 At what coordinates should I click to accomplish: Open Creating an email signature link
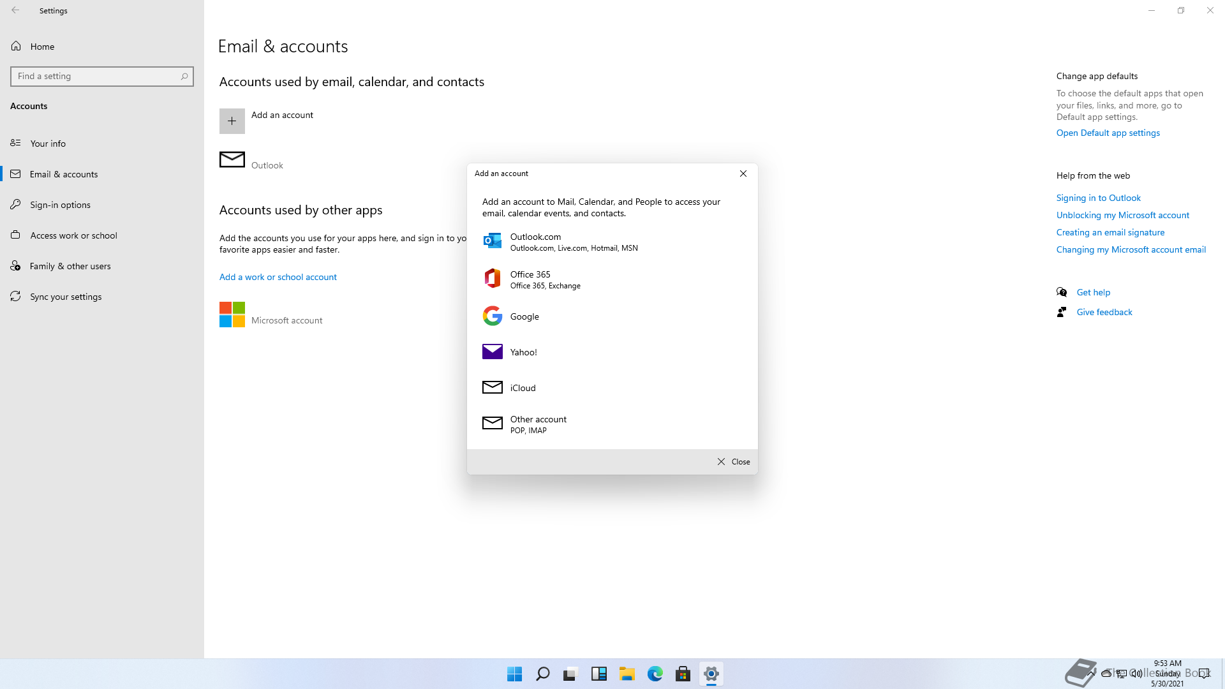[x=1111, y=232]
